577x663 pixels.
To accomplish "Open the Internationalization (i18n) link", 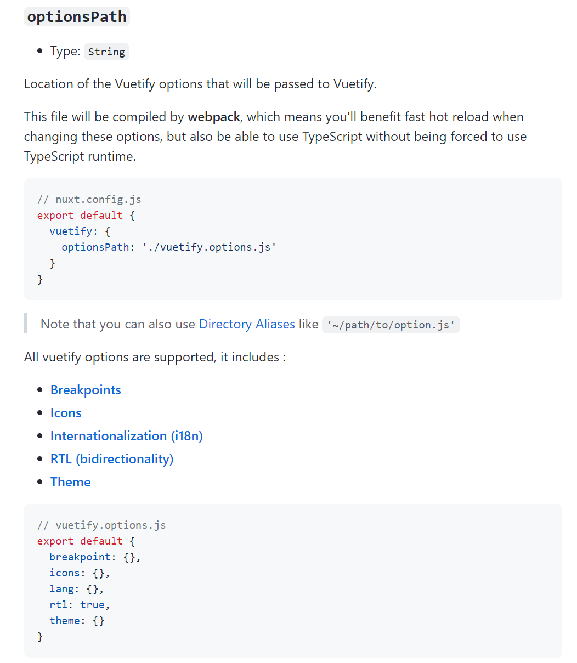I will pyautogui.click(x=127, y=436).
